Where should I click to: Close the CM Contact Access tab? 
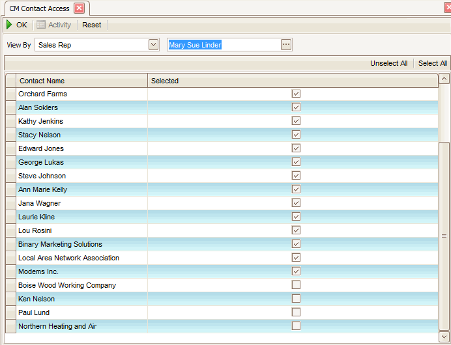(79, 8)
